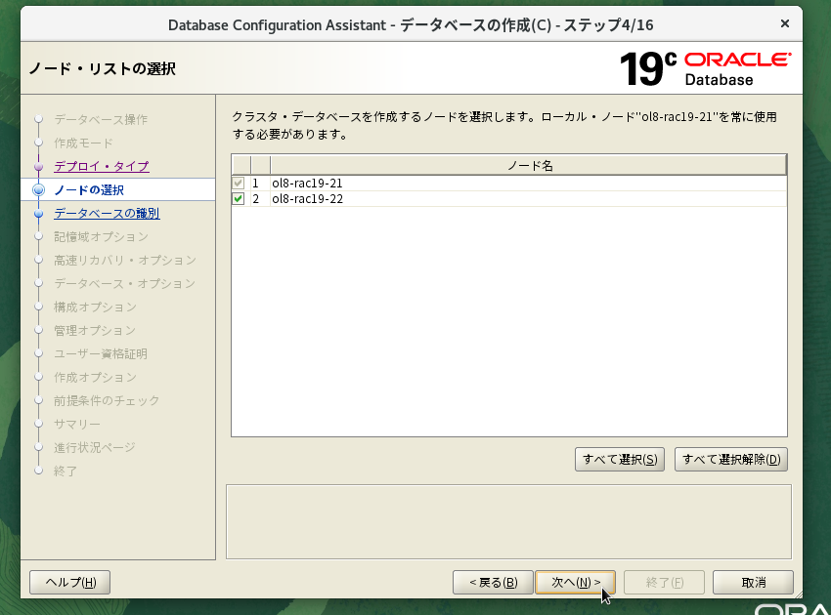Select row text ol8-rac19-22
Image resolution: width=831 pixels, height=615 pixels.
307,199
